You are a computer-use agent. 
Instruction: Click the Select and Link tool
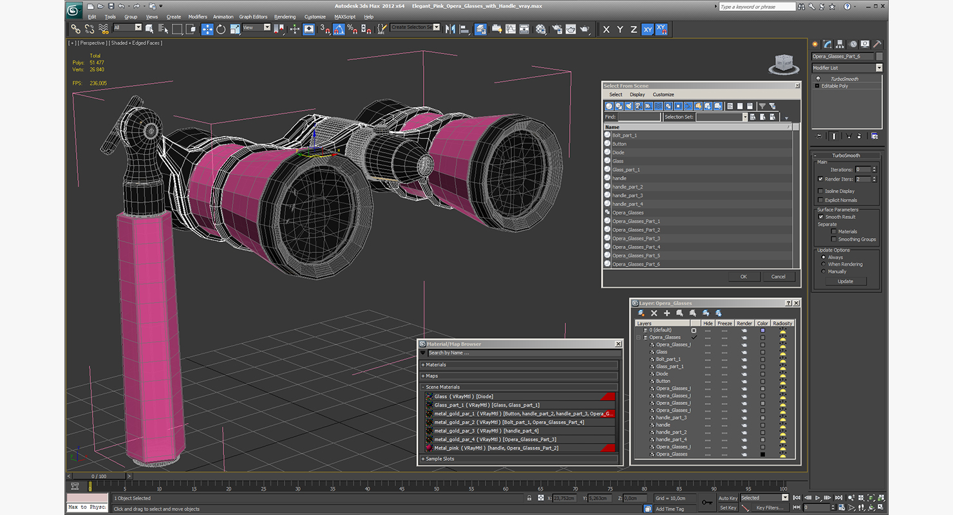pos(75,29)
